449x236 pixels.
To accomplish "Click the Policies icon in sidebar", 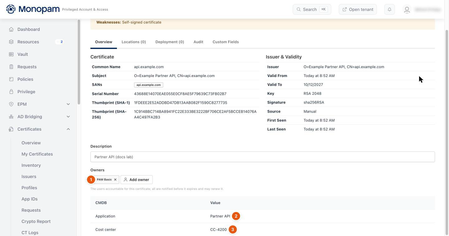I will tap(11, 79).
